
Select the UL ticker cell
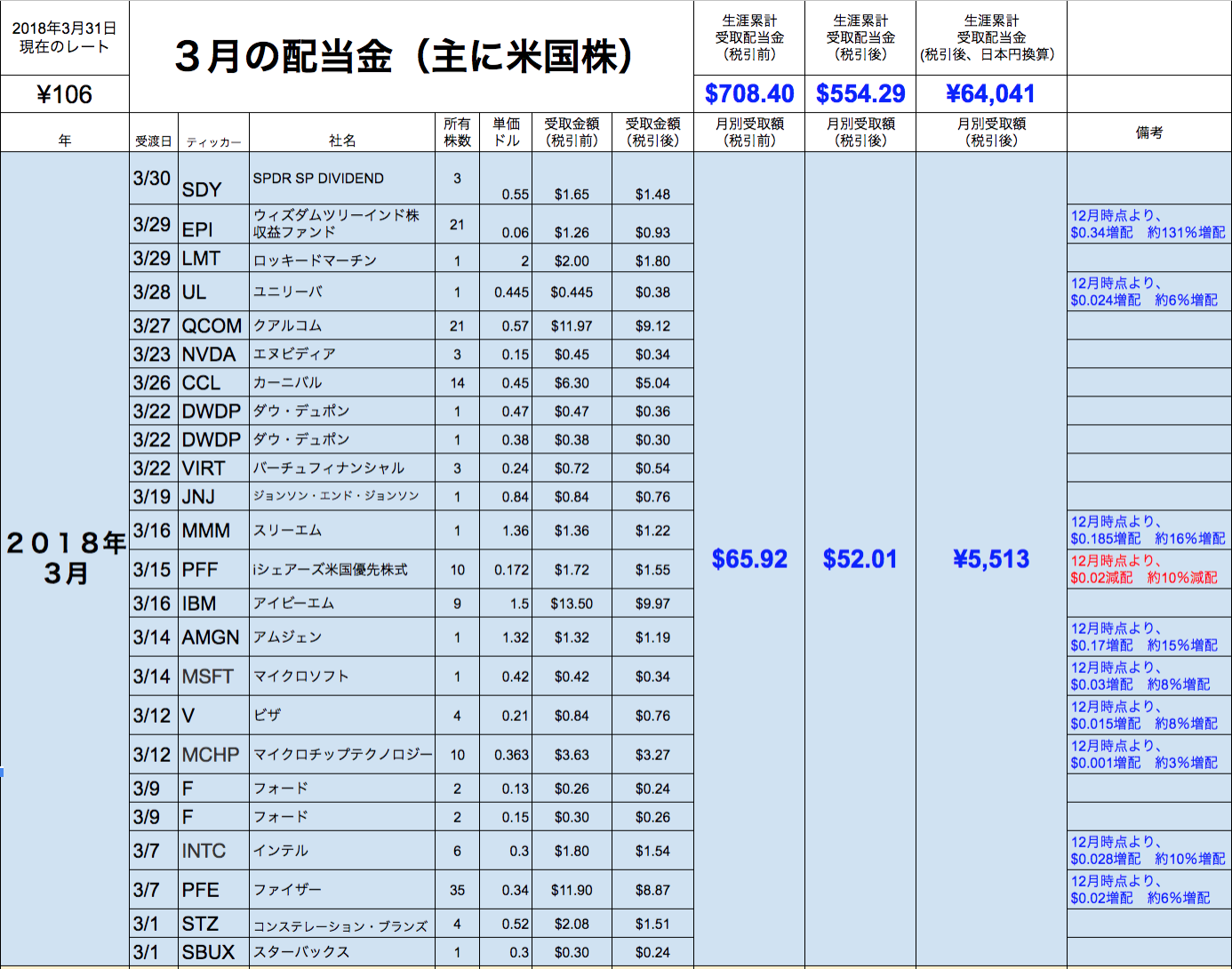point(213,292)
